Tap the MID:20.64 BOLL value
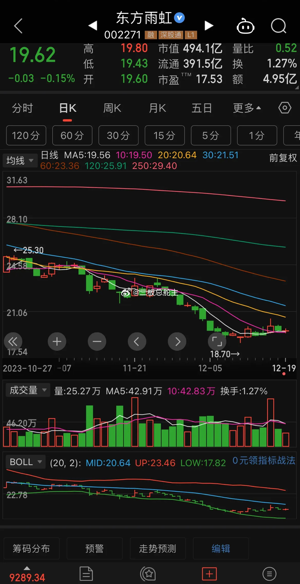Screen dimensions: 300x584 click(108, 463)
